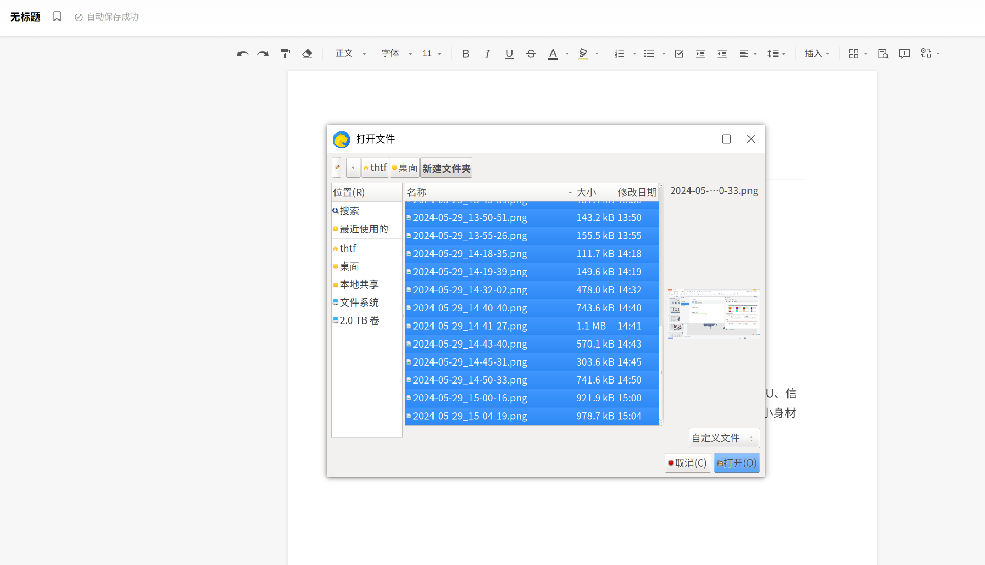Increase paragraph indent

700,54
